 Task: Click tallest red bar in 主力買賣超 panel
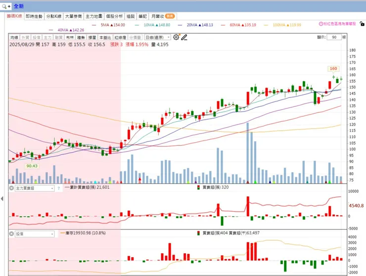tap(248, 206)
